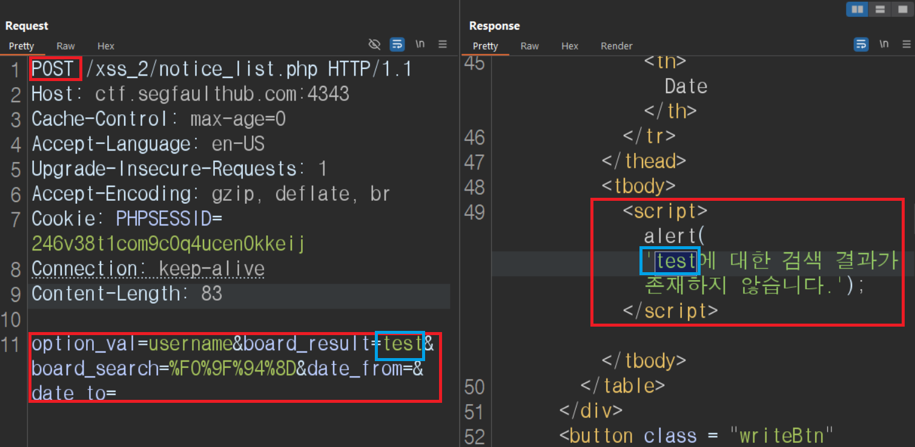The image size is (915, 447).
Task: Open Request panel hamburger options menu
Action: pos(443,44)
